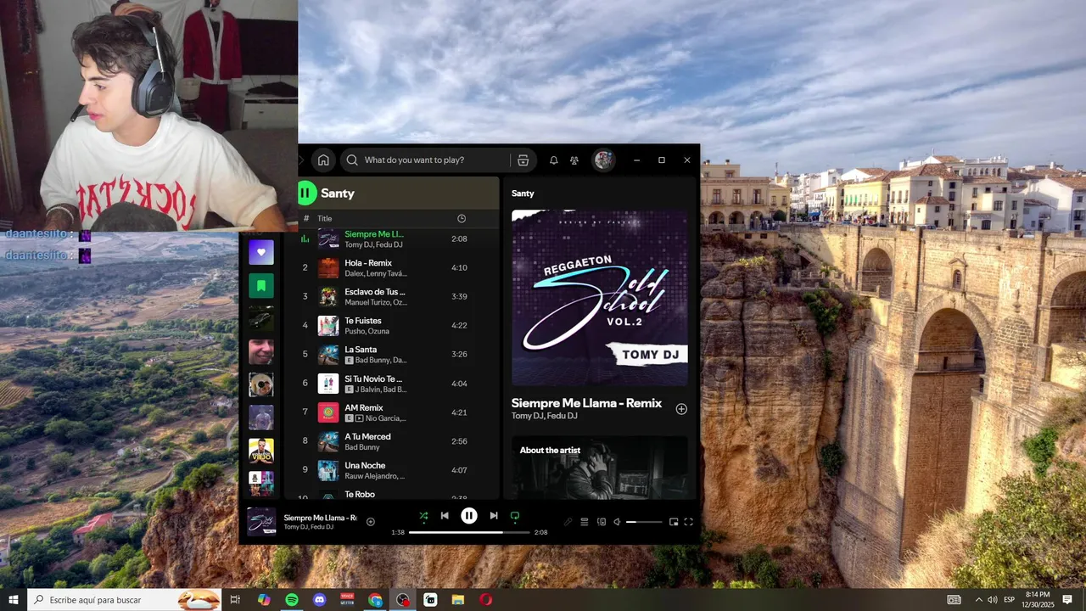Open Task View on the taskbar

(236, 600)
